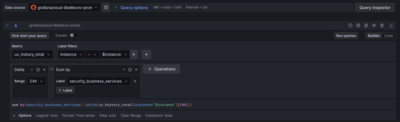Click info icon on Delta operation
Screen dimensions: 400x122
38,70
